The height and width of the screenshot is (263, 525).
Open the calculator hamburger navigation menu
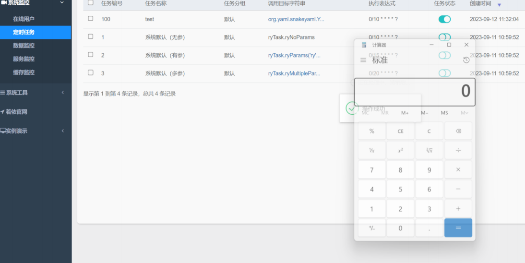[363, 60]
